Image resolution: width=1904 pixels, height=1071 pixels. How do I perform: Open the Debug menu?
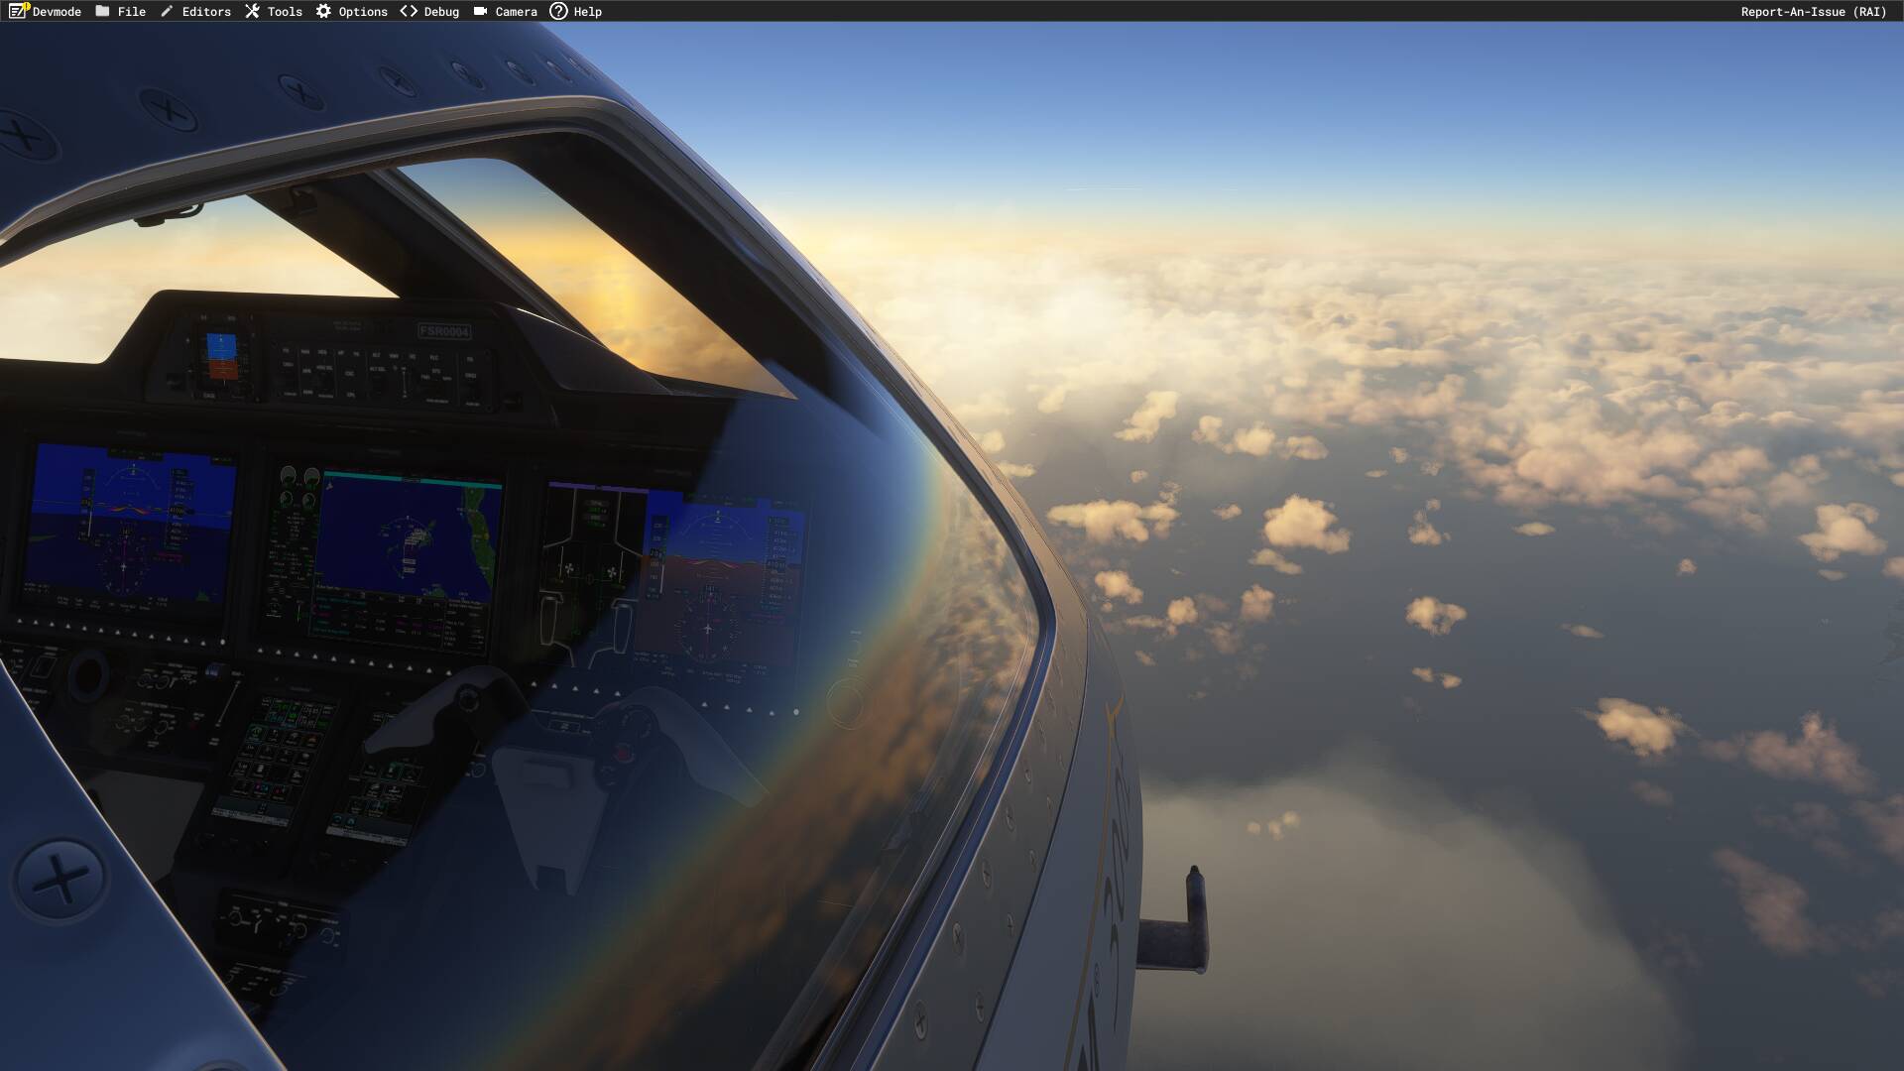[429, 11]
